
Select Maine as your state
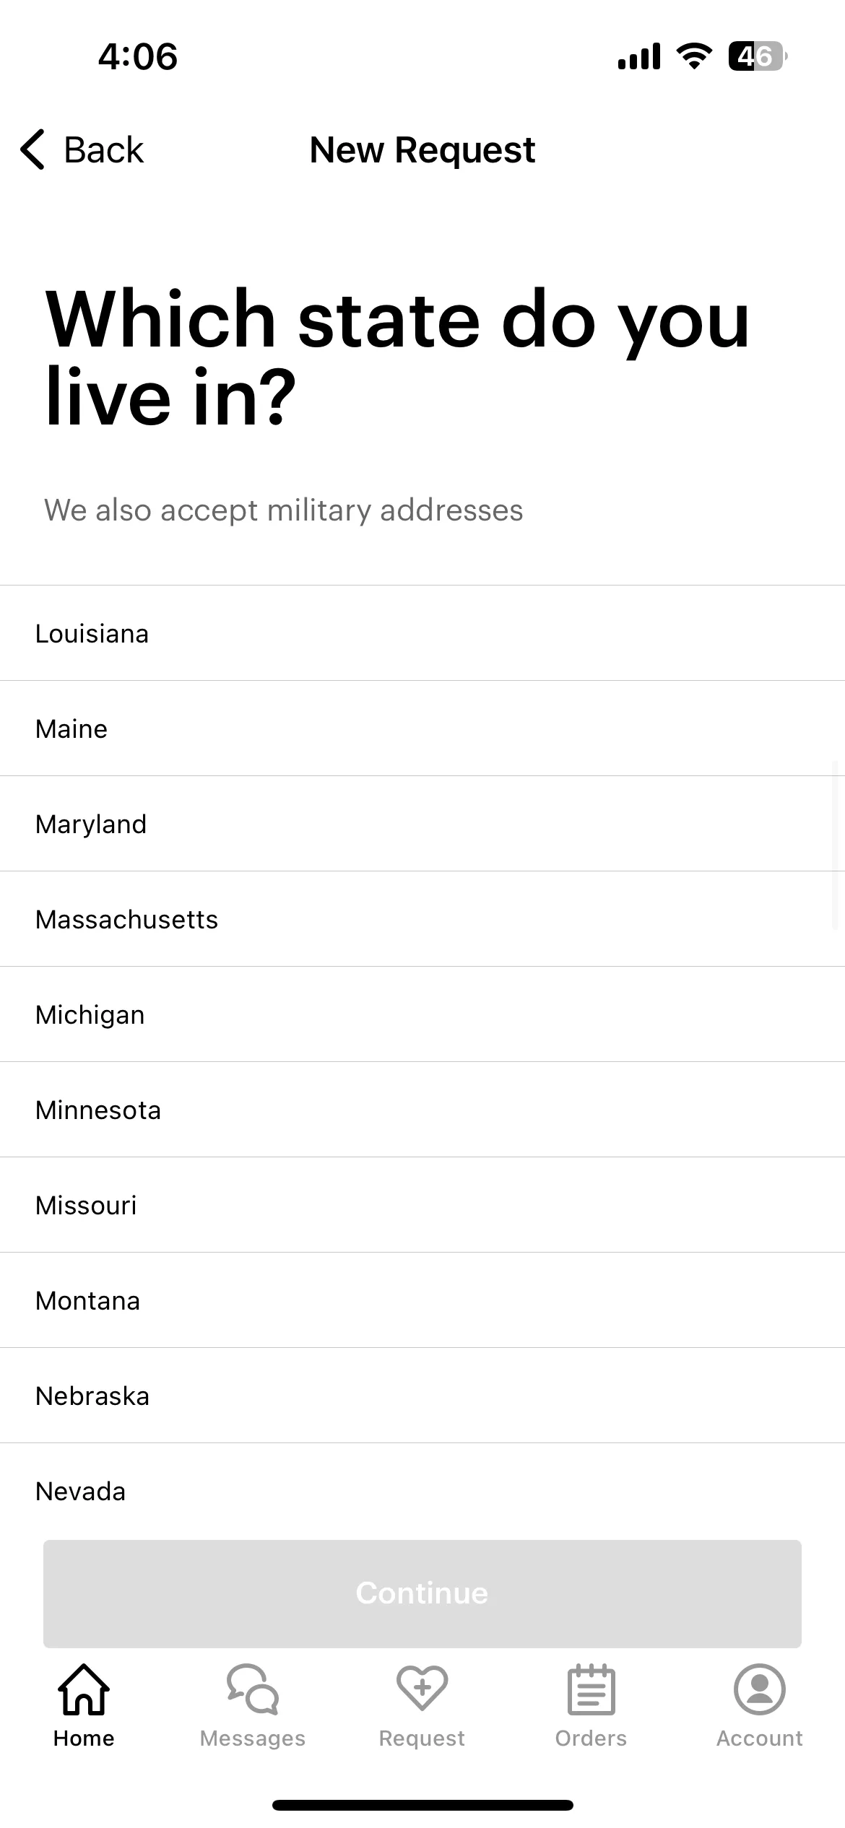click(422, 728)
